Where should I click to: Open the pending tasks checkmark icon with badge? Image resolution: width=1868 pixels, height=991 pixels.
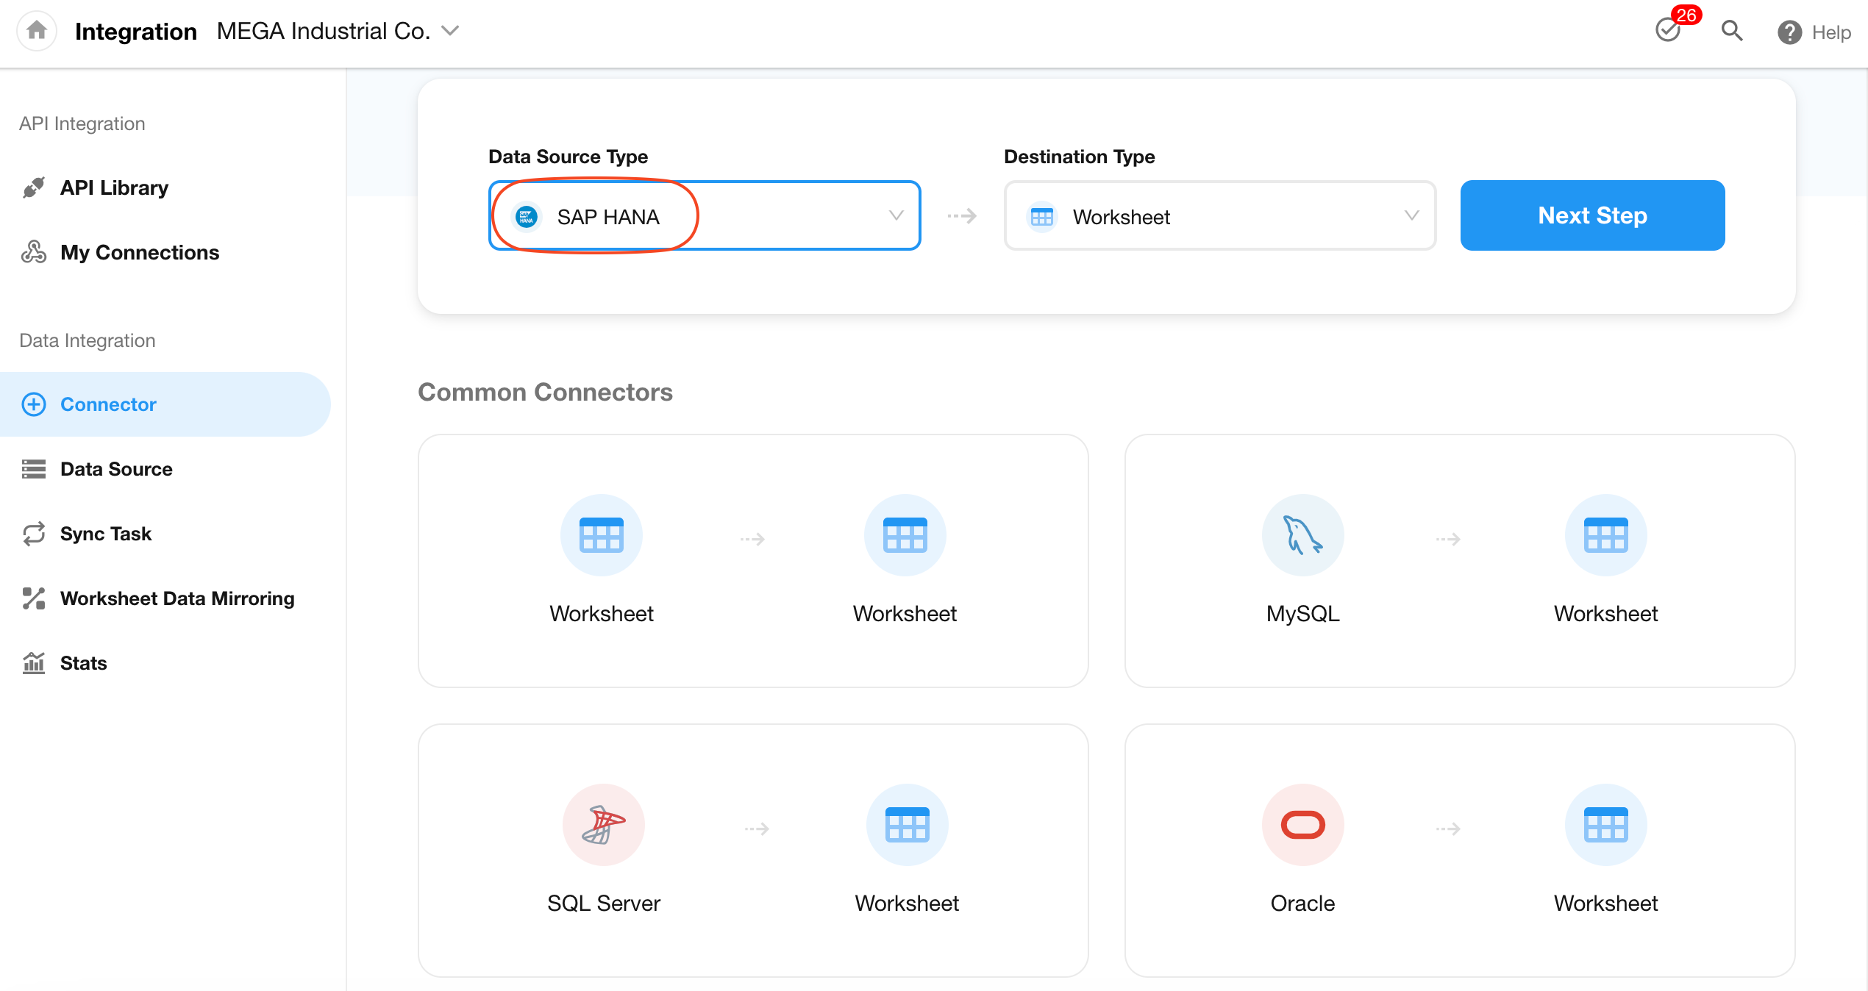coord(1669,31)
